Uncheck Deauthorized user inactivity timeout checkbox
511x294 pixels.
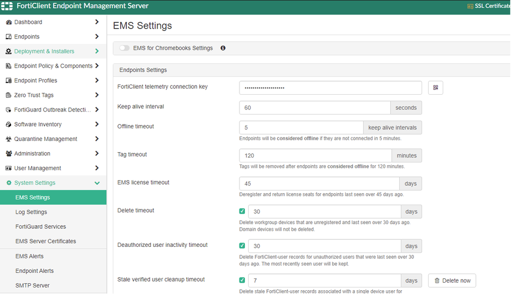tap(242, 246)
